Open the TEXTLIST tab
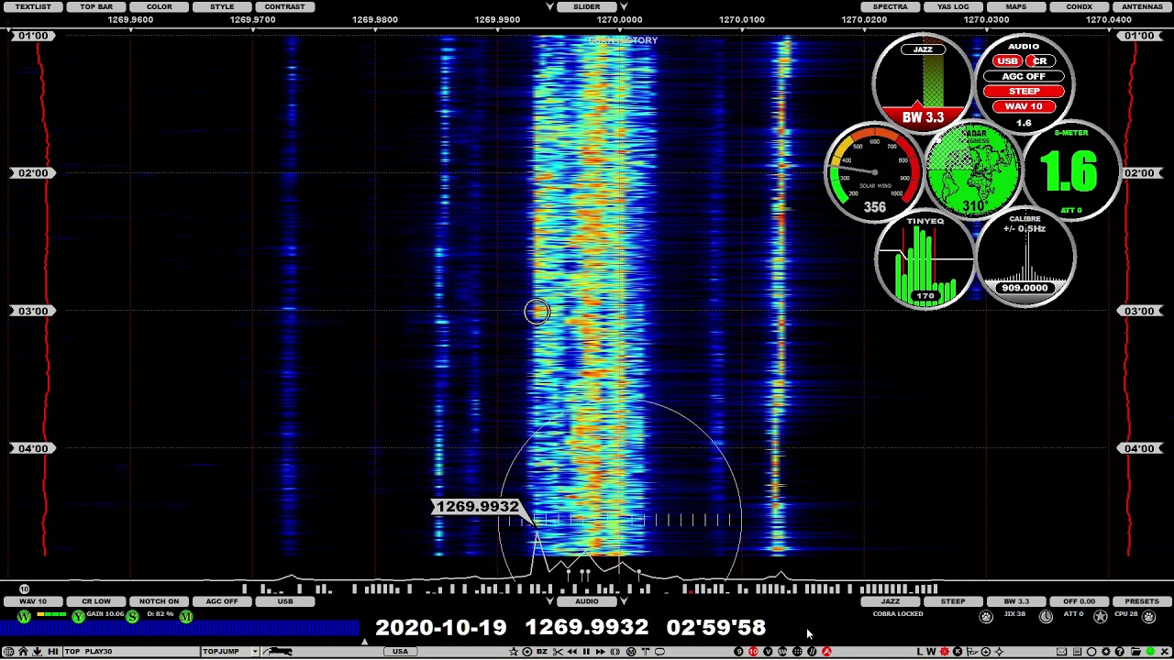Viewport: 1174px width, 660px height. (33, 6)
